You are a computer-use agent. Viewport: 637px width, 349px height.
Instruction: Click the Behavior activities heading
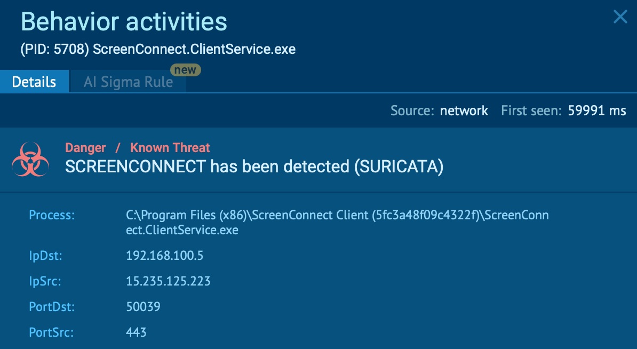tap(124, 21)
